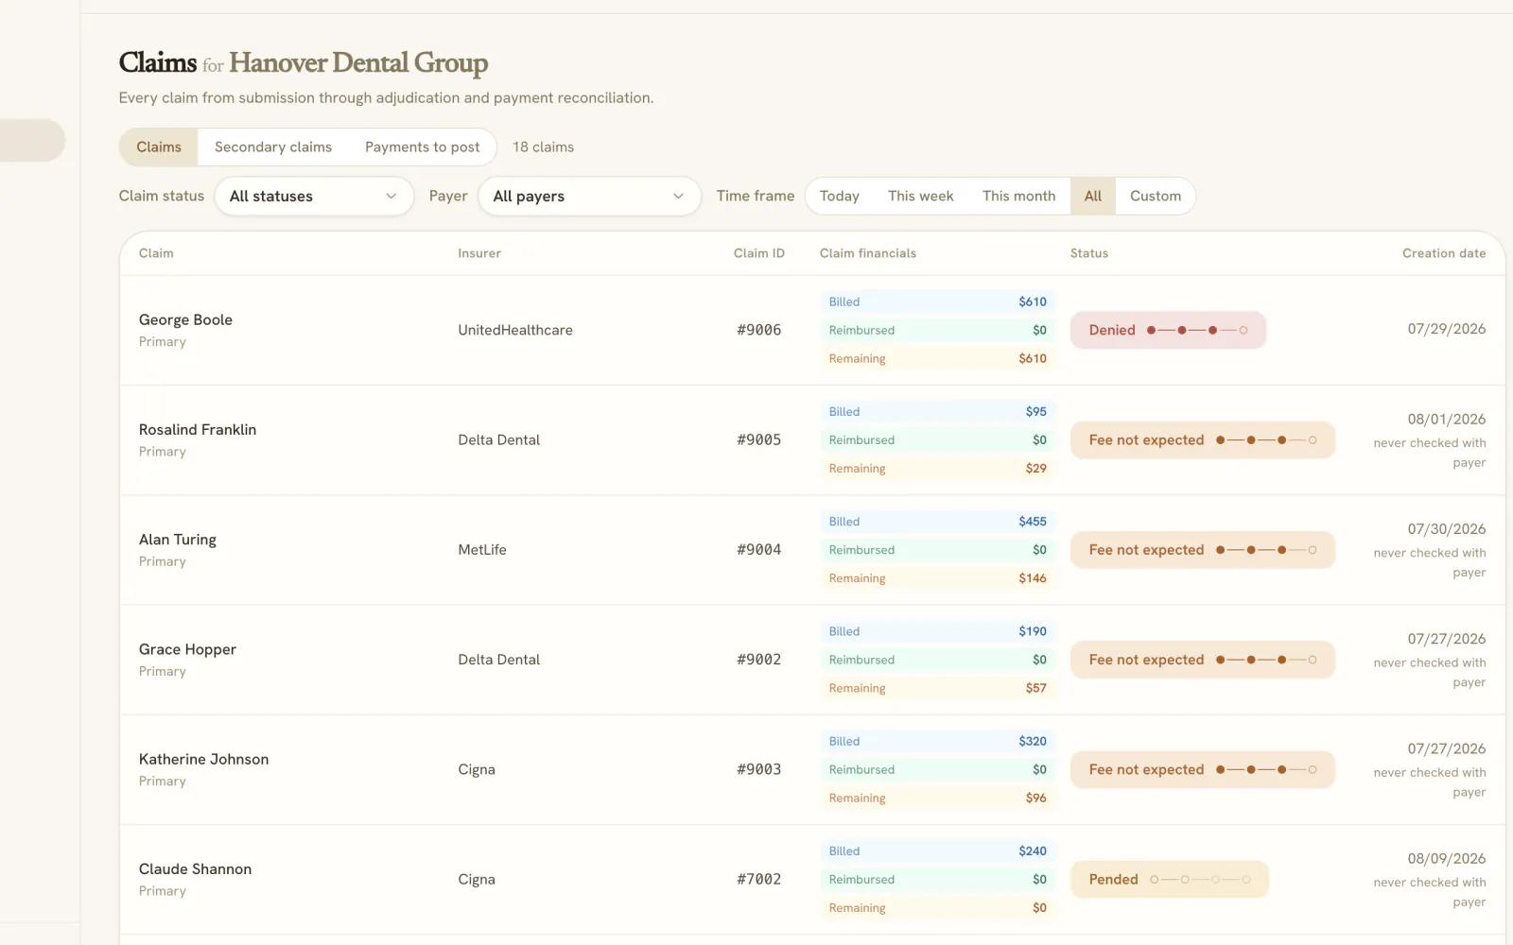Click the Pended status badge for claim #7002
The image size is (1513, 945).
click(x=1169, y=880)
